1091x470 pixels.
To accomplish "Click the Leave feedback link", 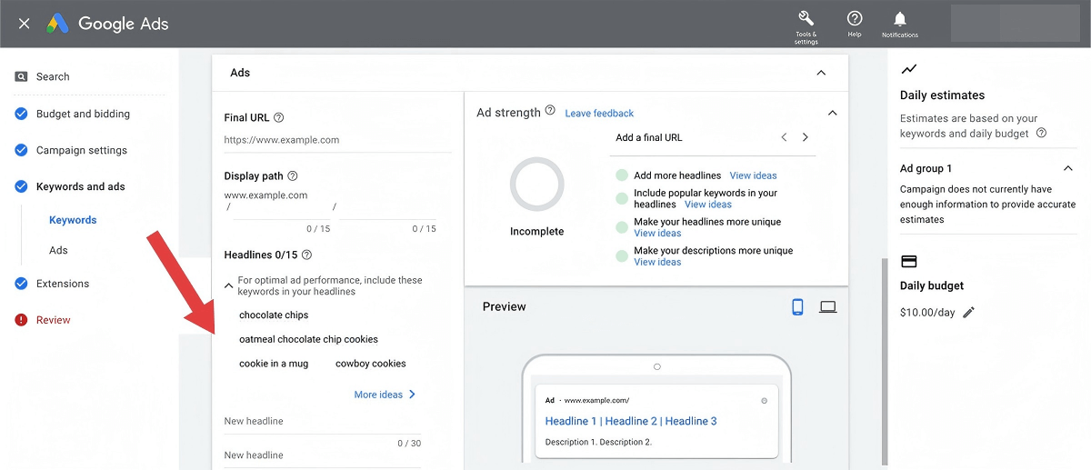I will pyautogui.click(x=599, y=114).
